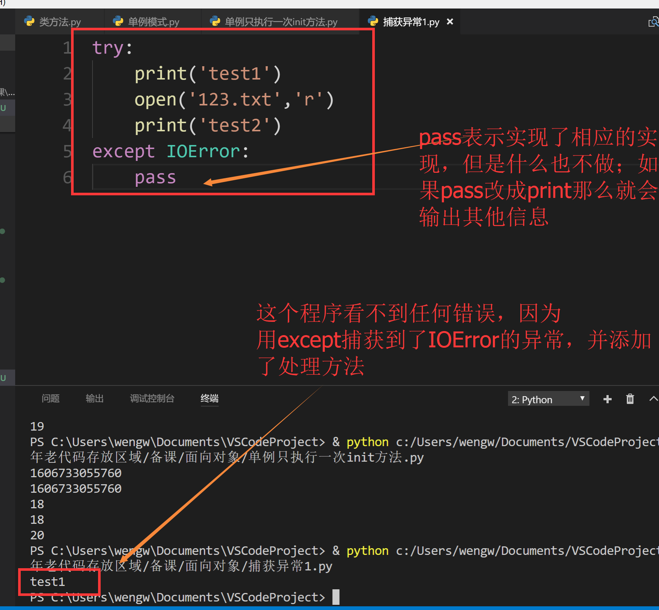Click the Python logo on the 类方法.py tab

pos(29,21)
